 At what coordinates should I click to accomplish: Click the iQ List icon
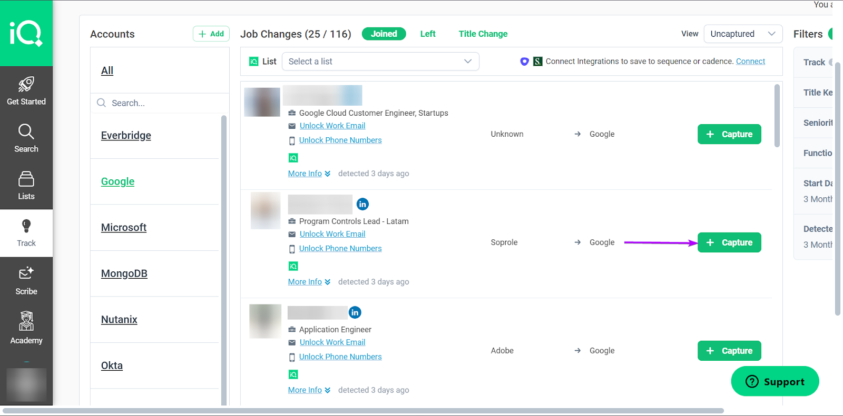tap(254, 62)
